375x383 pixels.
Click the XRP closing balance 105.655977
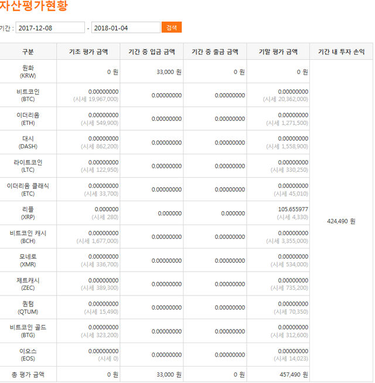(293, 209)
